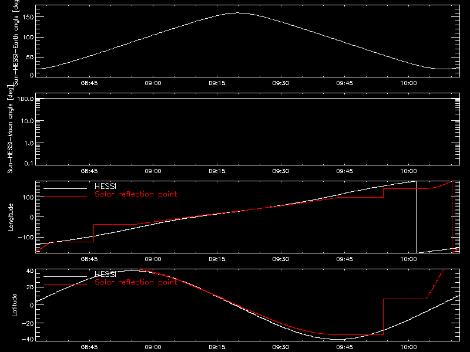This screenshot has height=352, width=470.
Task: Click the -40 tick on Latitude axis
Action: [28, 340]
